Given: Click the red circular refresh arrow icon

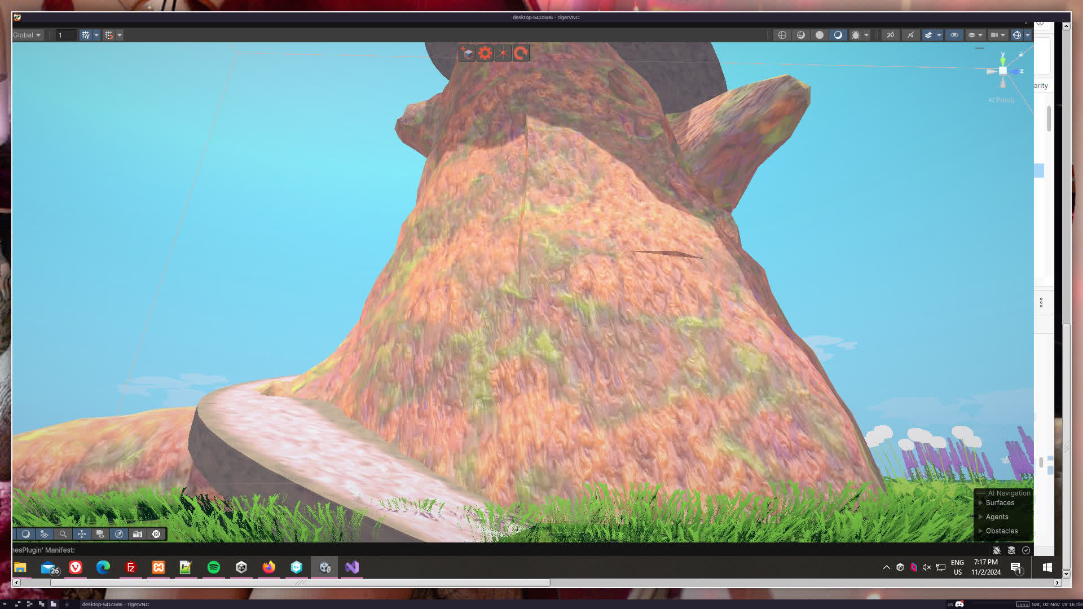Looking at the screenshot, I should [x=521, y=53].
